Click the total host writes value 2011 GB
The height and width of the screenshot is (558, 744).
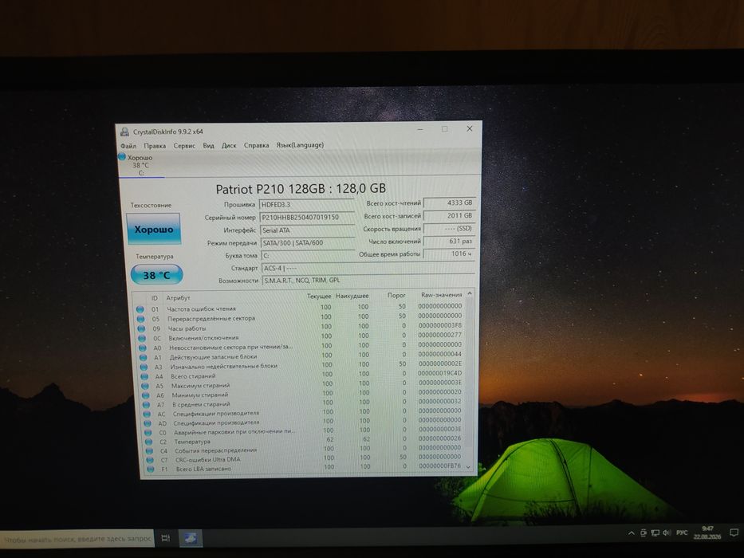point(449,215)
